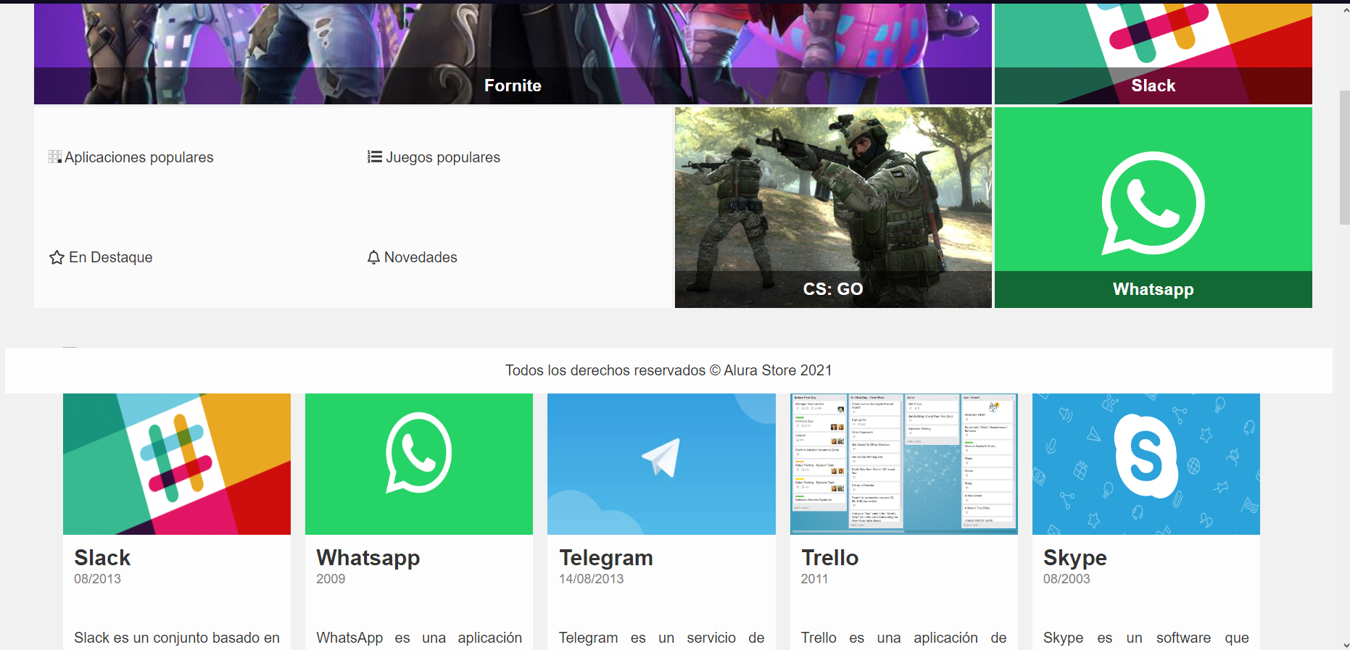Click the Trello description text
Viewport: 1350px width, 650px height.
904,638
